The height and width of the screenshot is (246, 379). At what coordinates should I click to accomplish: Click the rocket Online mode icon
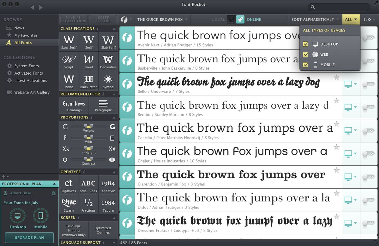point(240,19)
